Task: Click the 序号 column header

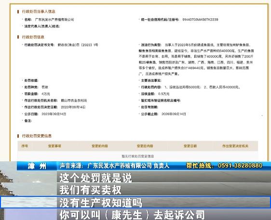Action: (x=25, y=146)
